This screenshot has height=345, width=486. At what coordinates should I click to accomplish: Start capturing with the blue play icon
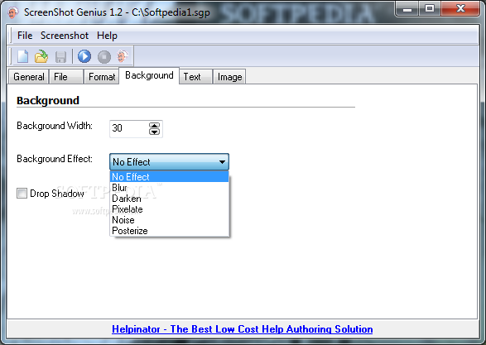[x=84, y=56]
